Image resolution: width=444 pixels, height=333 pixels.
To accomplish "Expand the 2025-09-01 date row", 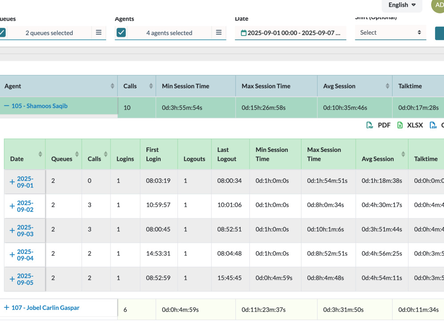I will [x=12, y=182].
